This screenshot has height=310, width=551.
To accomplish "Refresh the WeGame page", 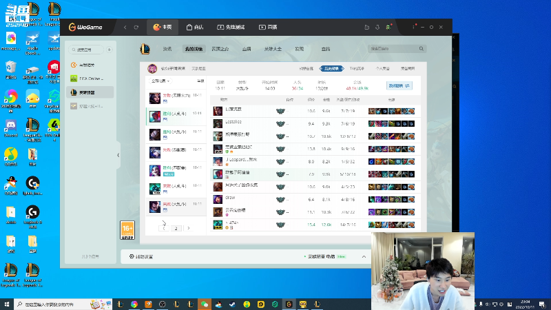I will pyautogui.click(x=136, y=27).
